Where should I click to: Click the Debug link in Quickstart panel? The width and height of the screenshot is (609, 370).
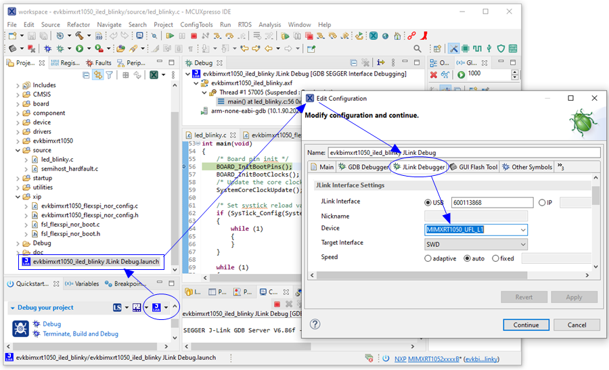coord(51,324)
